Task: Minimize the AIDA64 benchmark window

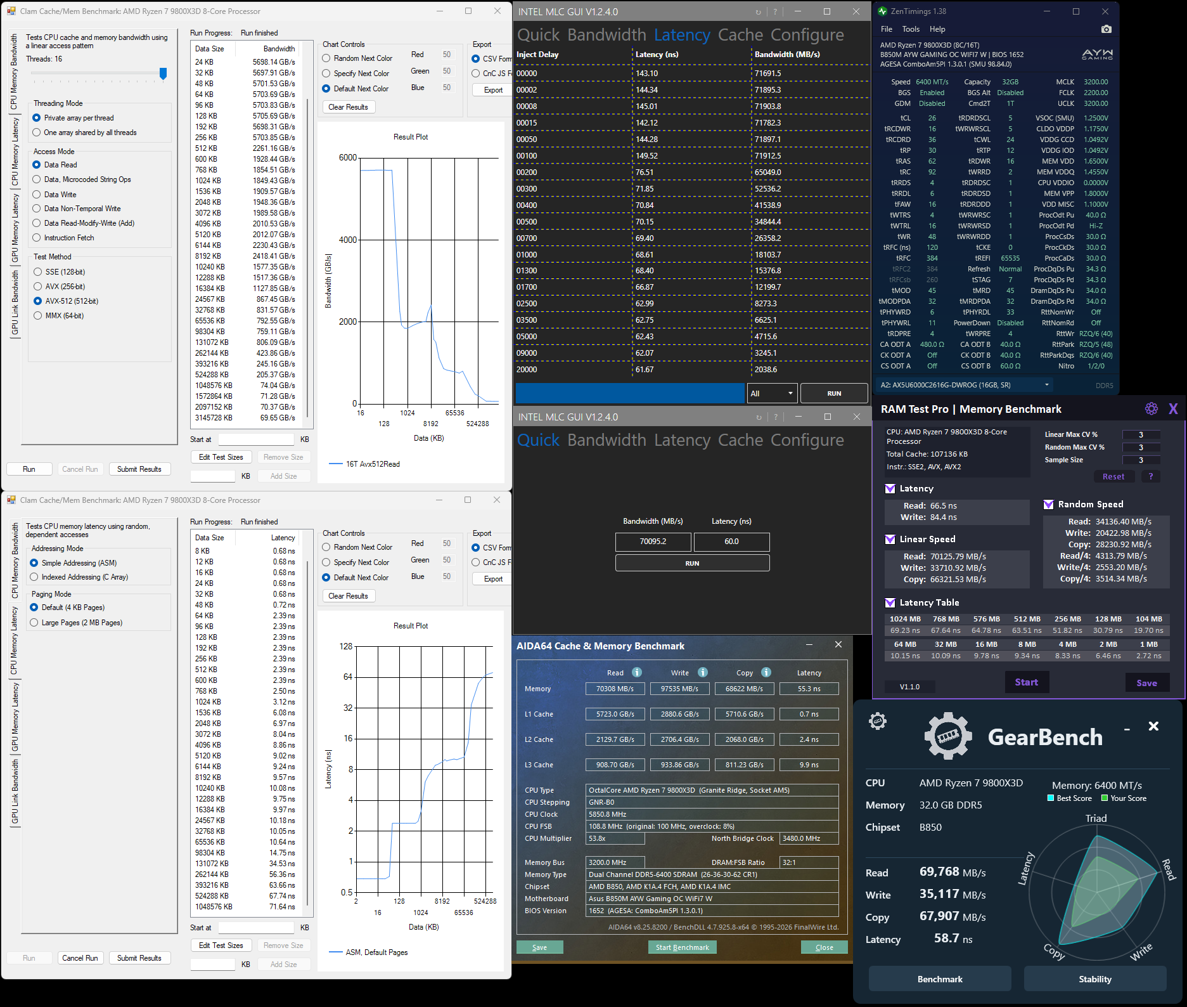Action: (x=809, y=644)
